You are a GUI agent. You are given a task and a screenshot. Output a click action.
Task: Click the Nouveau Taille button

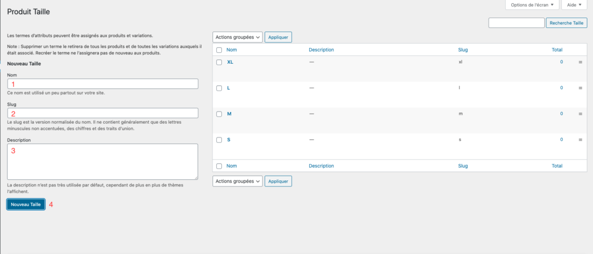[26, 205]
